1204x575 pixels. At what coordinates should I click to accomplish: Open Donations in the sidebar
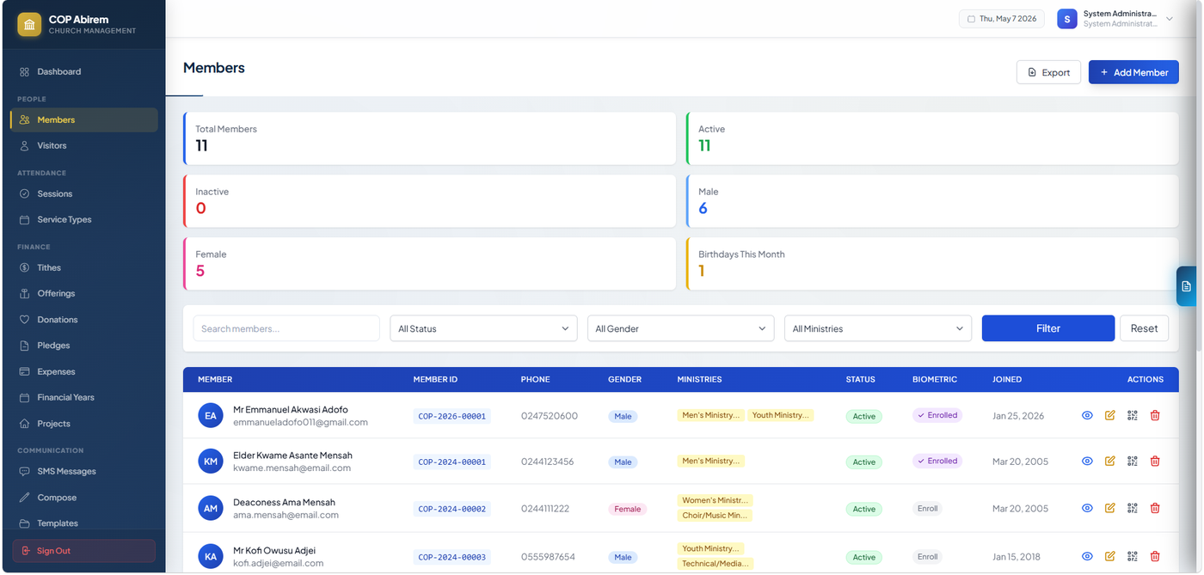pyautogui.click(x=83, y=319)
